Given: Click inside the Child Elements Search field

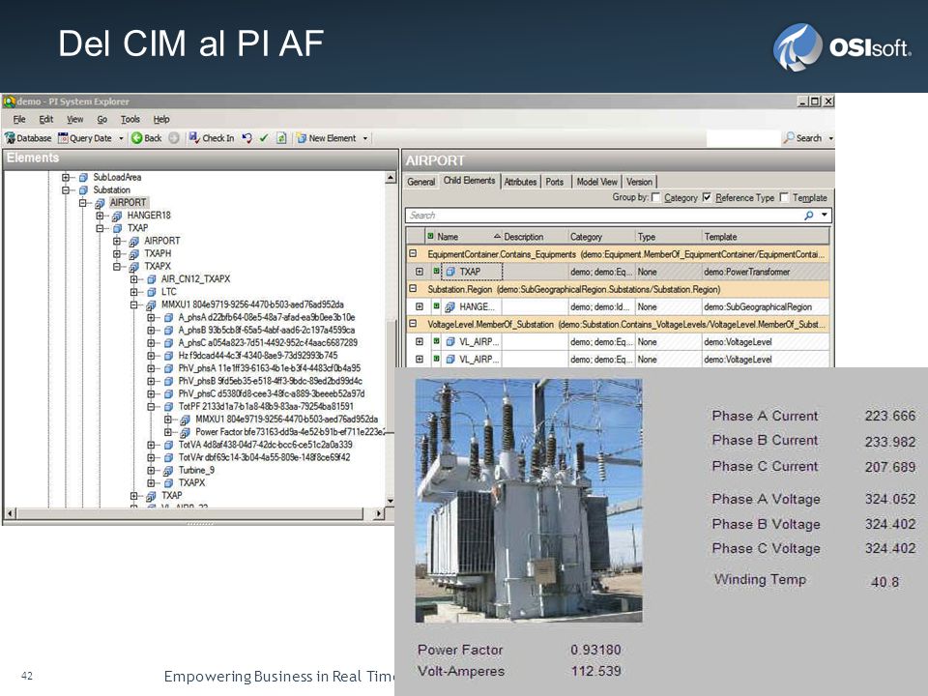Looking at the screenshot, I should tap(603, 216).
